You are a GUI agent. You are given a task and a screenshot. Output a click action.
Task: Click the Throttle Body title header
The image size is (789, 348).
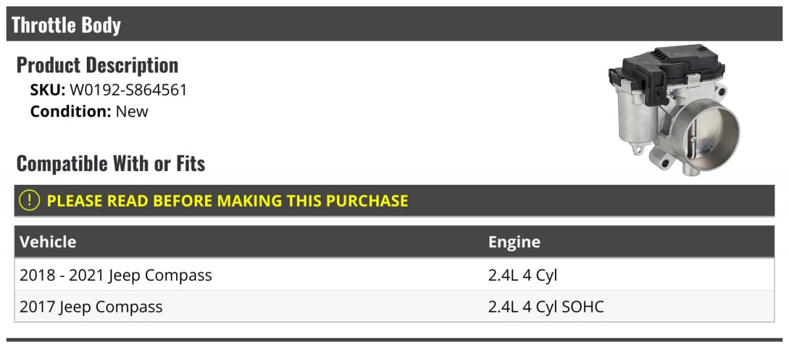tap(66, 25)
